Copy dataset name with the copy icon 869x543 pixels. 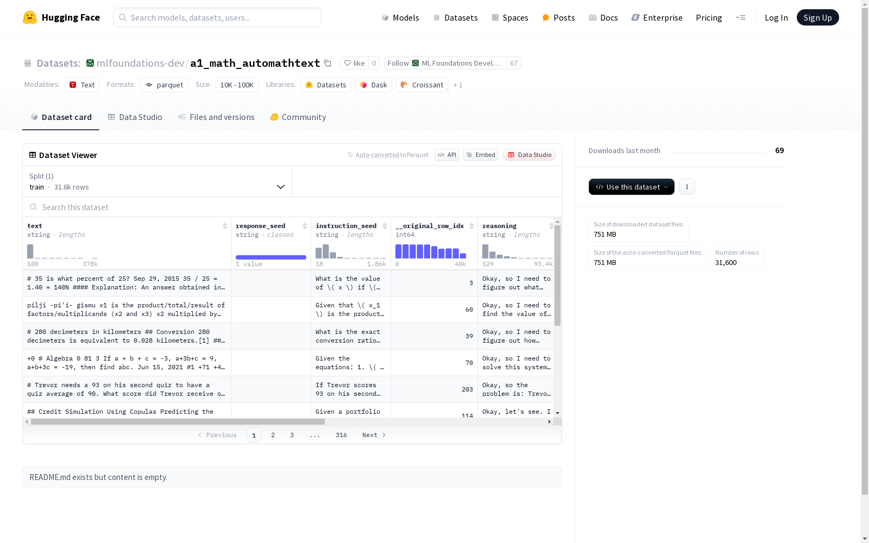328,63
